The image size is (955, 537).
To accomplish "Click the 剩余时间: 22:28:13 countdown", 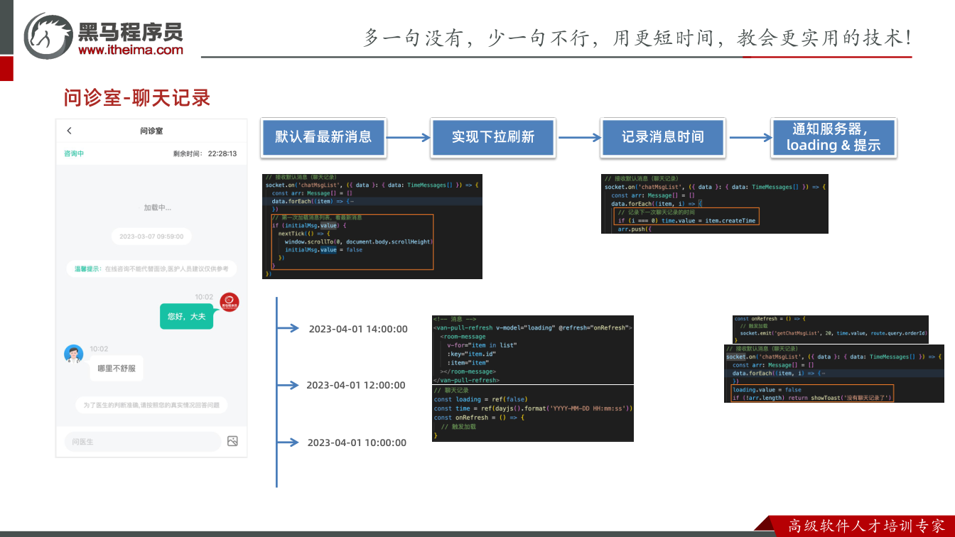I will pyautogui.click(x=205, y=153).
